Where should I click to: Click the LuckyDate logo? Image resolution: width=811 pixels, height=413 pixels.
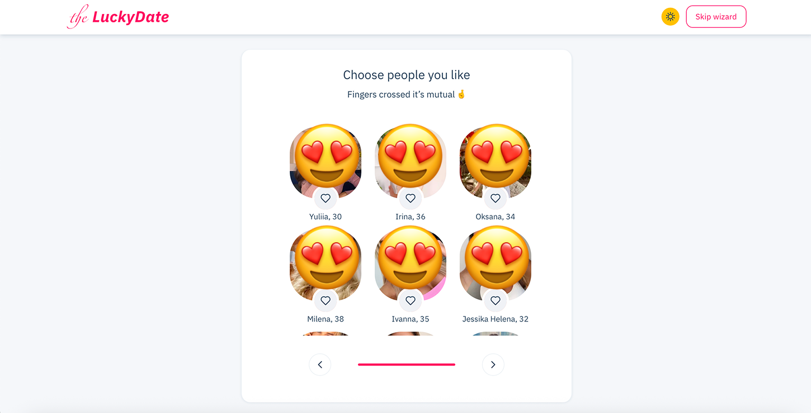pos(117,17)
